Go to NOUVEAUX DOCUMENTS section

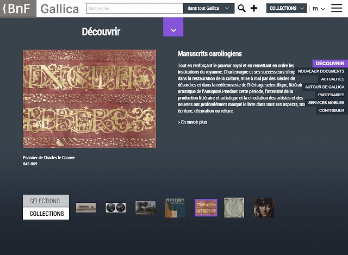pyautogui.click(x=321, y=71)
